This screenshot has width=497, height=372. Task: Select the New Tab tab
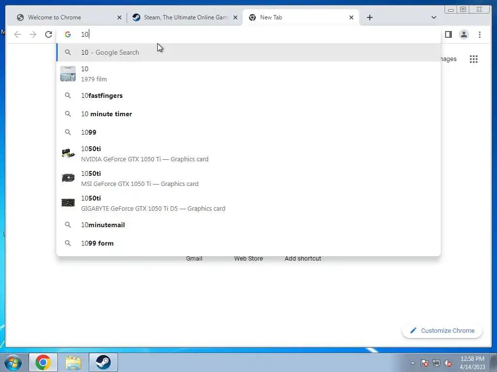[x=300, y=17]
